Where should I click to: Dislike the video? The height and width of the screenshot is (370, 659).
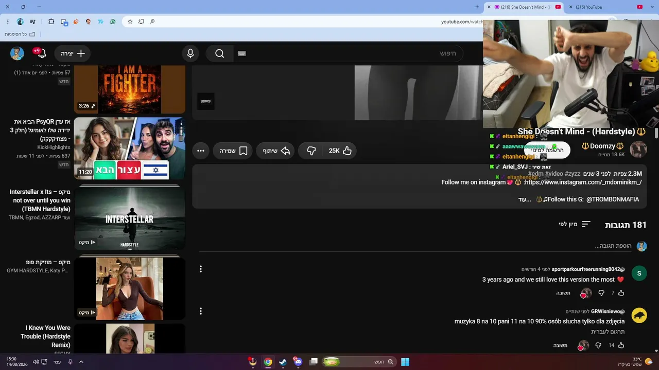coord(311,151)
